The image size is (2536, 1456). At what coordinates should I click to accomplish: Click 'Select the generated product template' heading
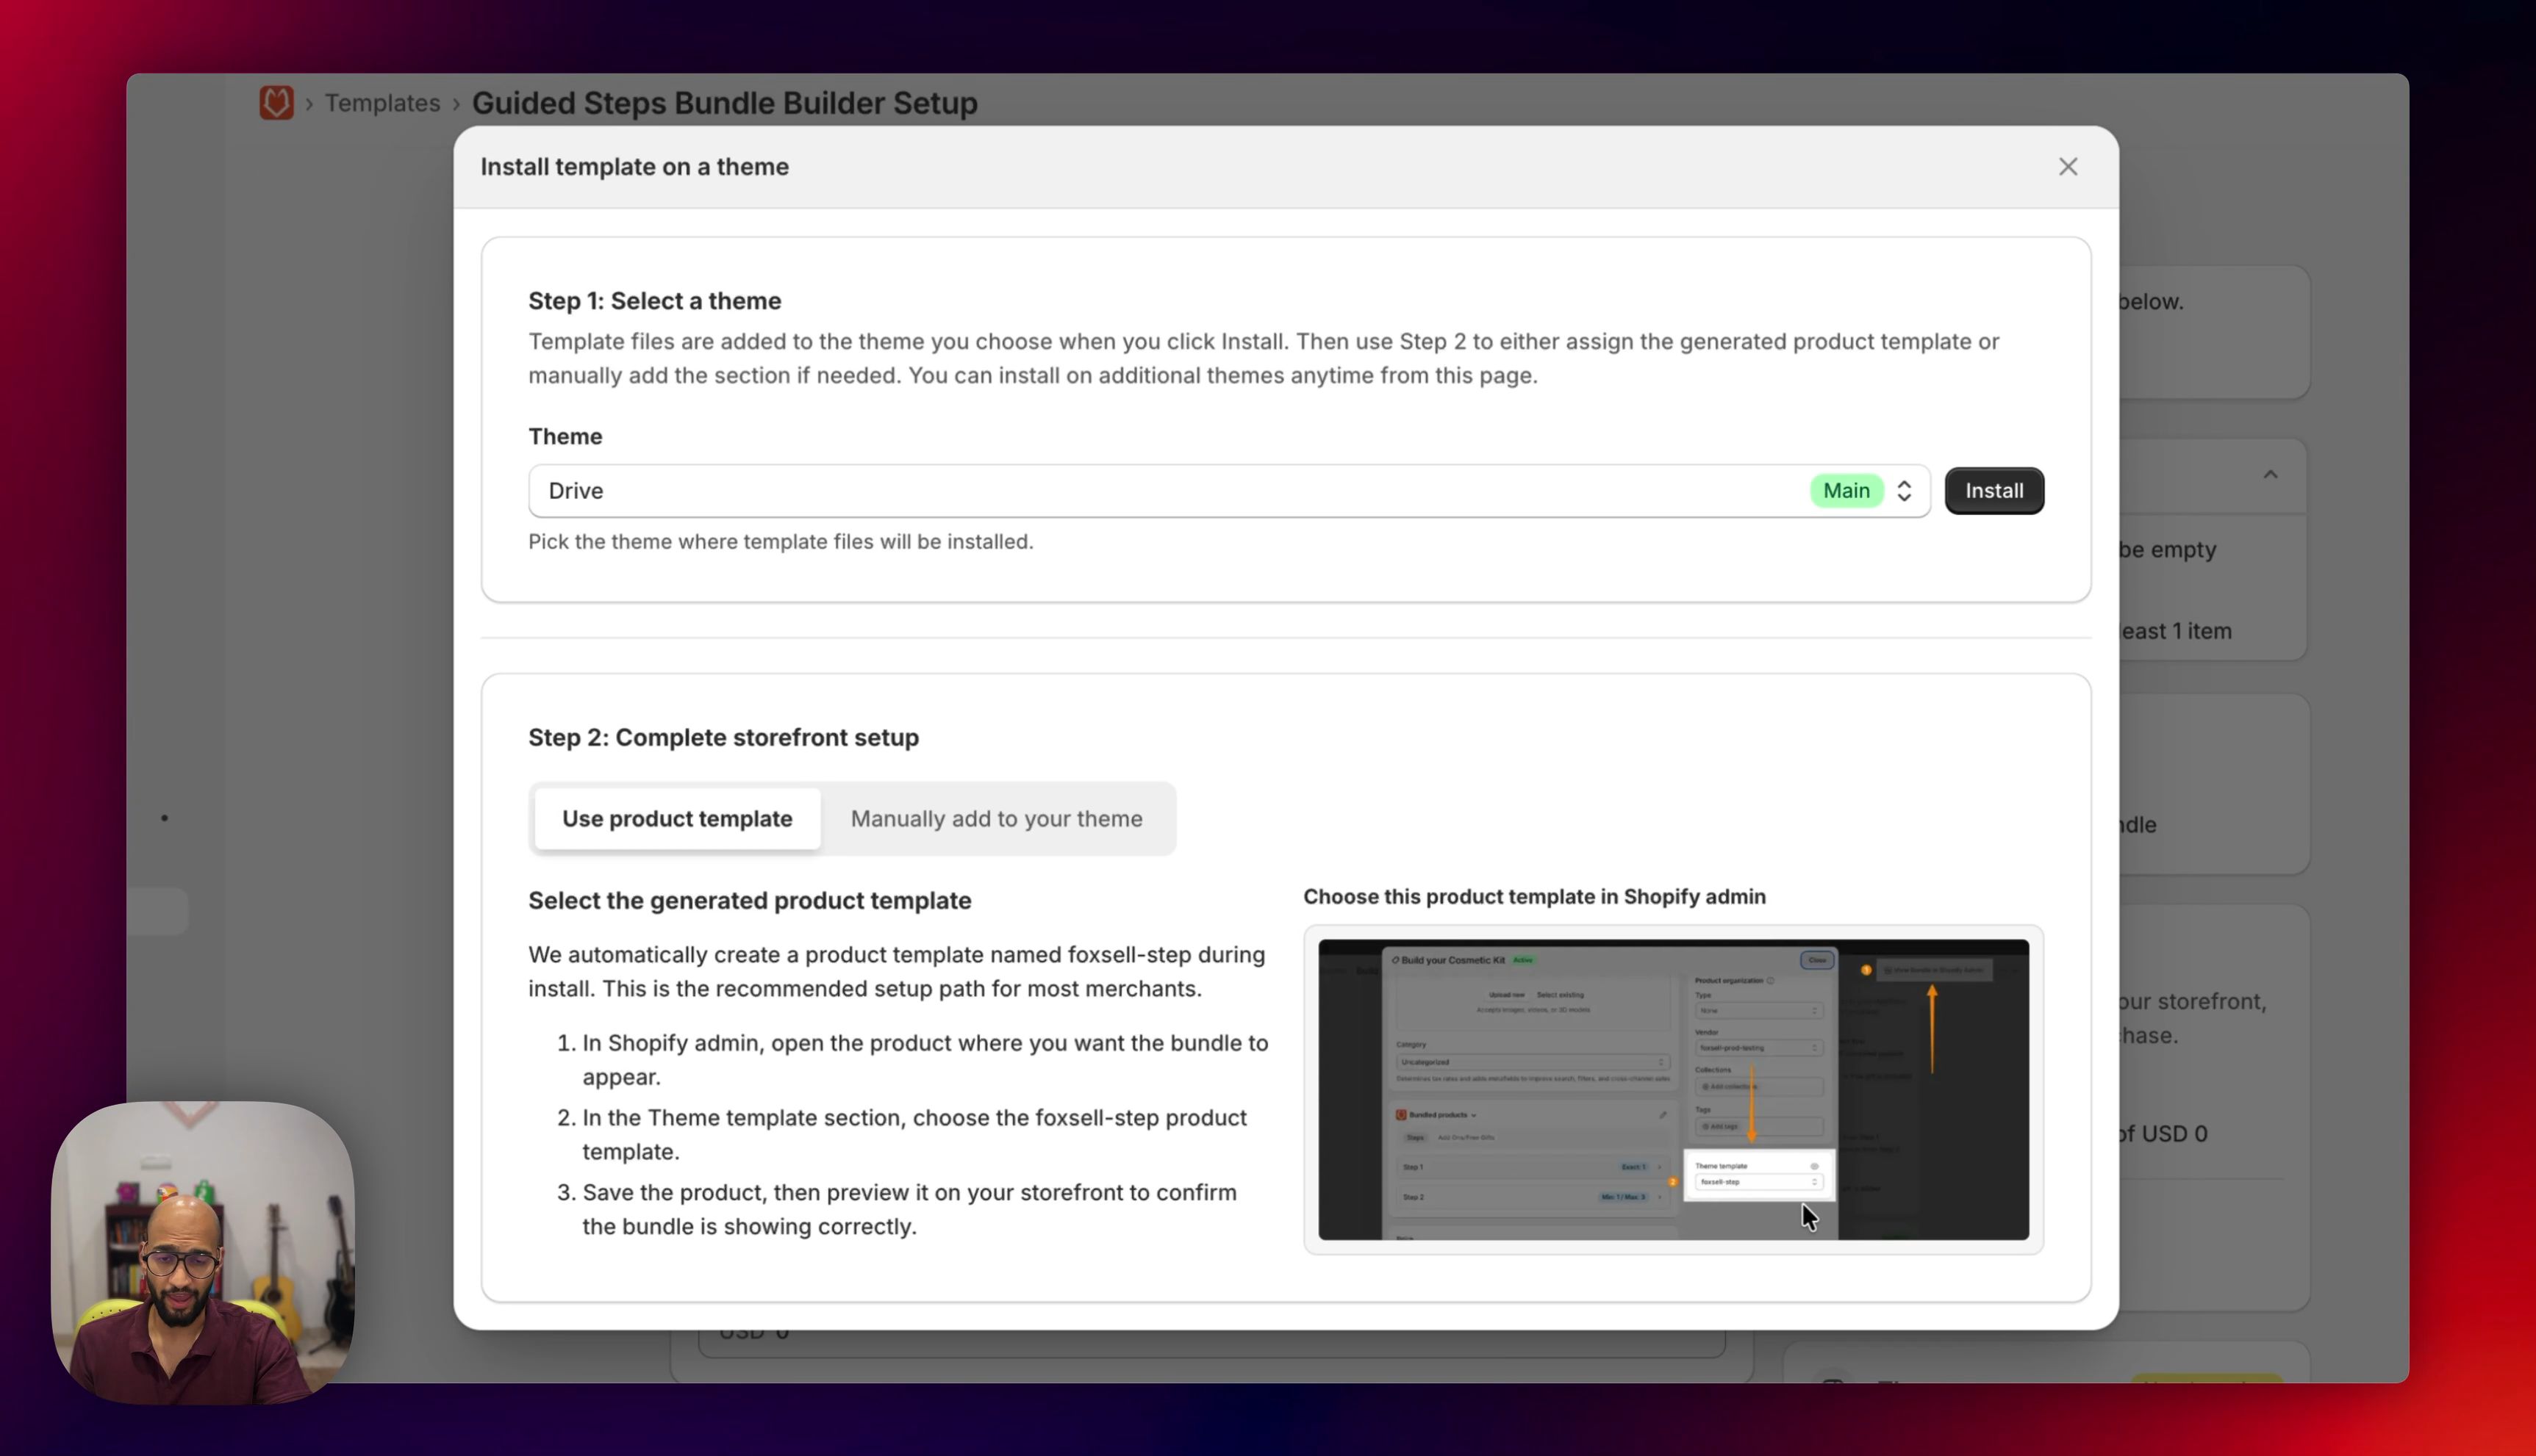[749, 901]
